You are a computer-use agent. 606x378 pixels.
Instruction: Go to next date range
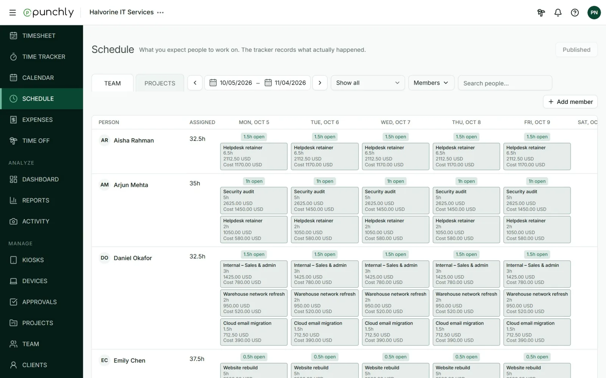[320, 83]
